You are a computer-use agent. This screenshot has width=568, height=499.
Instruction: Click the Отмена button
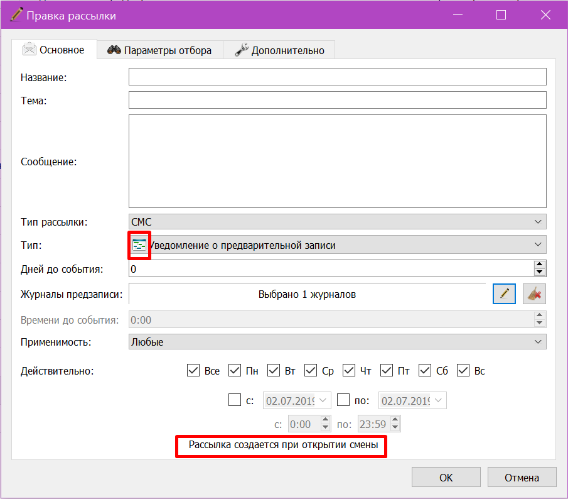pos(522,477)
